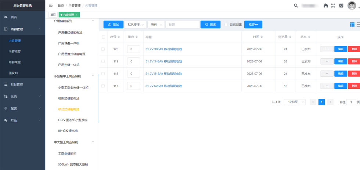360x170 pixels.
Task: Open the 51.2V 300Ah 移动储能电池 link
Action: click(164, 49)
